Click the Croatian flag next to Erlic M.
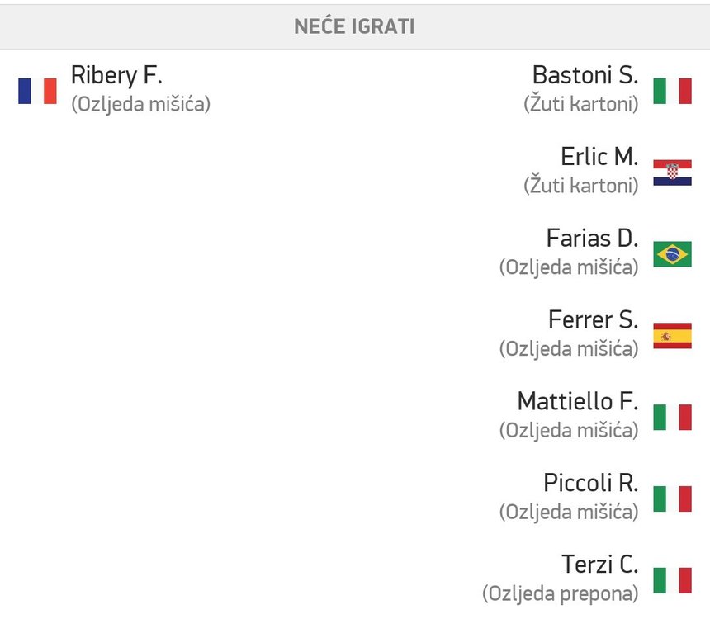710x619 pixels. point(672,172)
